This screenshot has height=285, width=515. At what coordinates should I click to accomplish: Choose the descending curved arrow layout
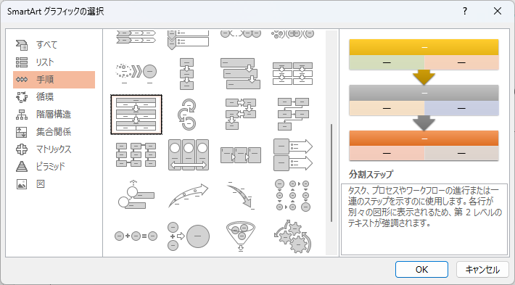[x=240, y=195]
